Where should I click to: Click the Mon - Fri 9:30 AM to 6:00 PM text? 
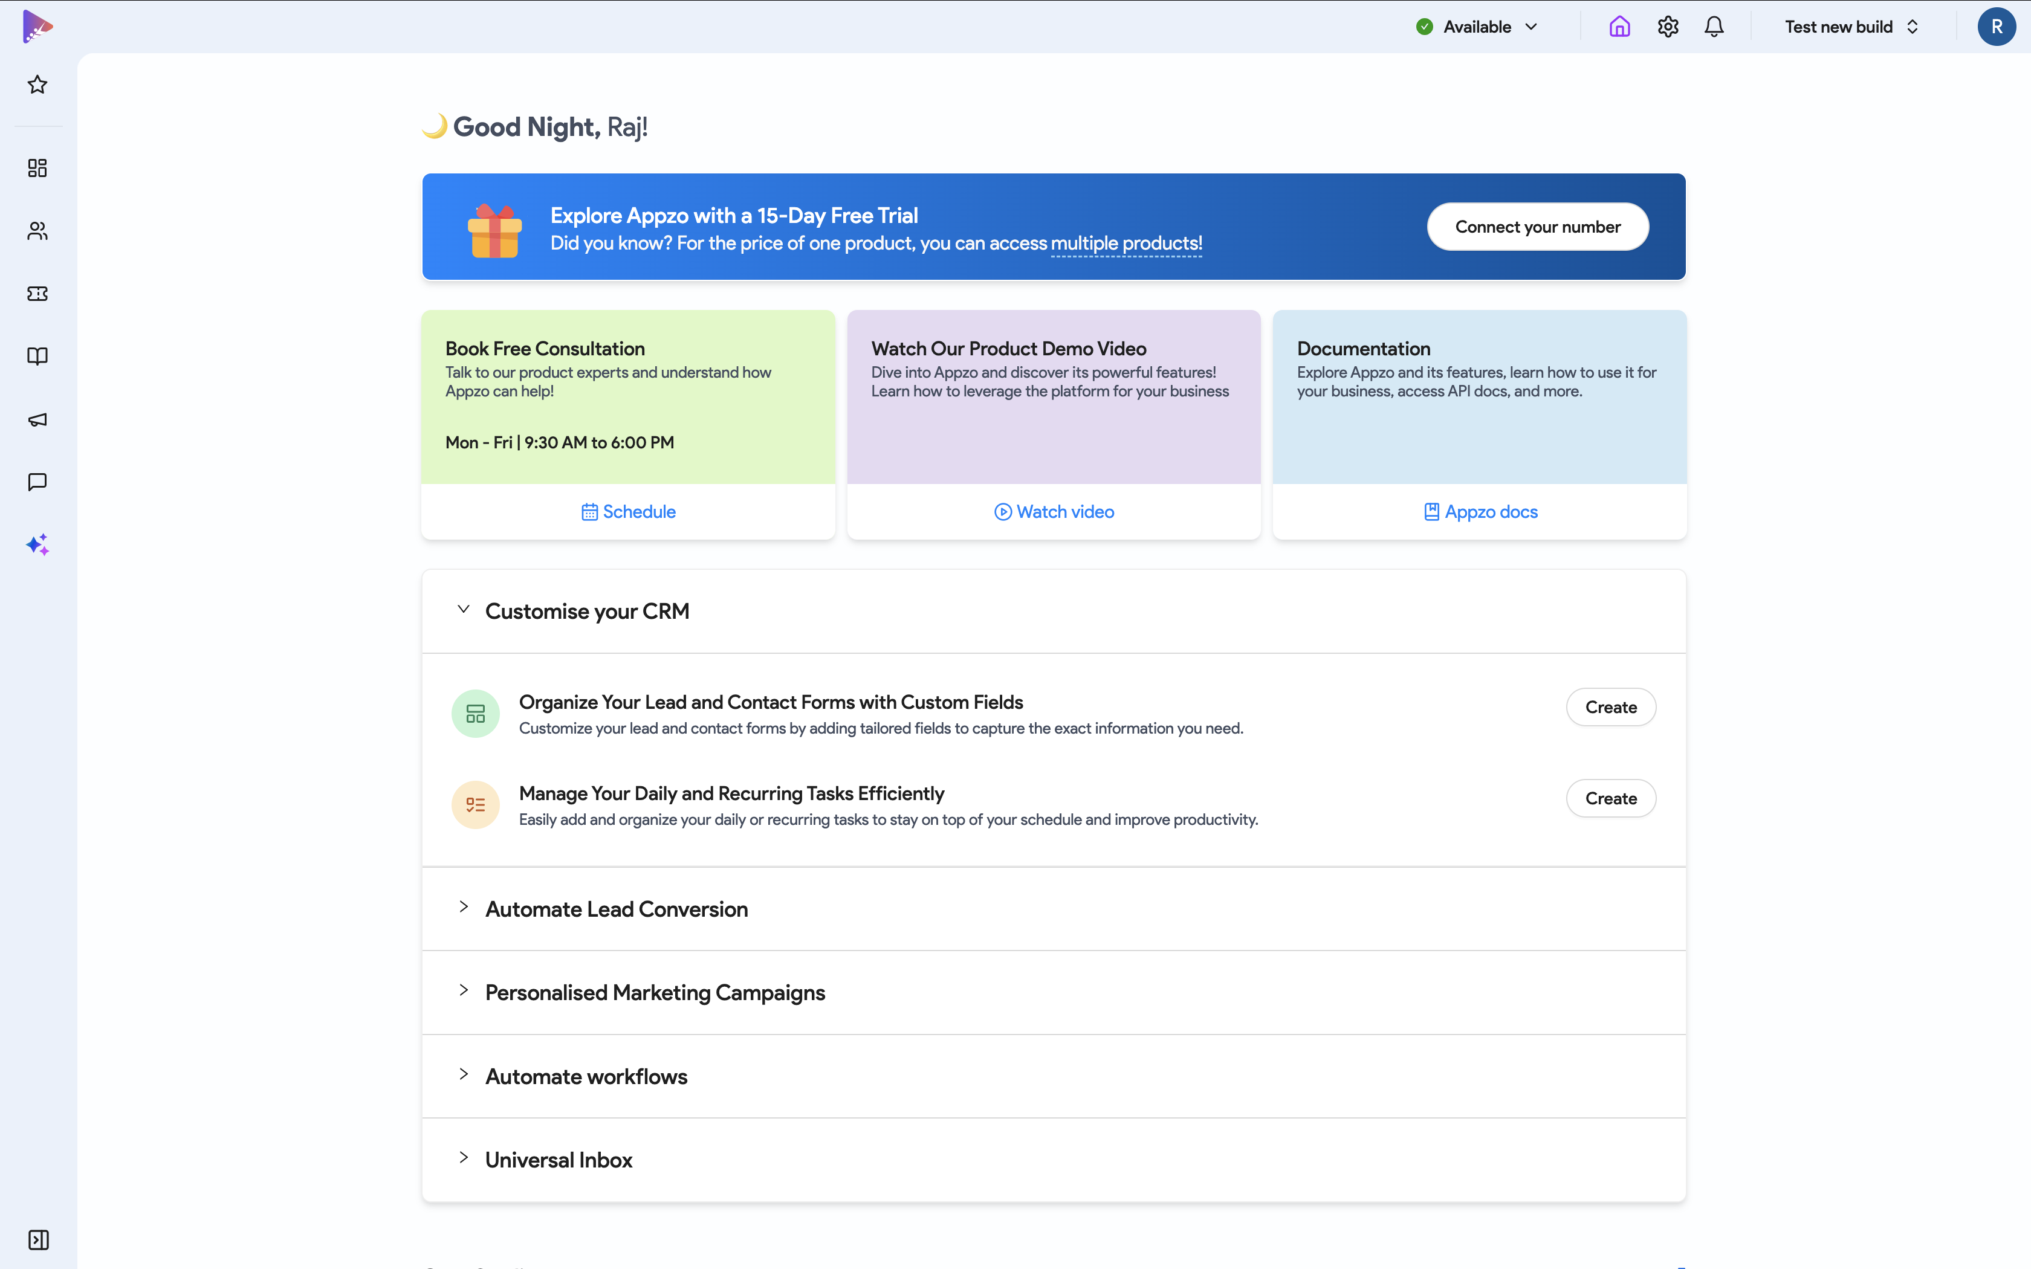pyautogui.click(x=559, y=442)
